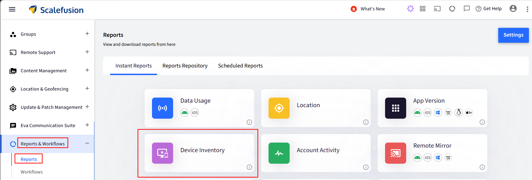Collapse Reports & Workflows minus icon
This screenshot has width=532, height=180.
pyautogui.click(x=87, y=143)
